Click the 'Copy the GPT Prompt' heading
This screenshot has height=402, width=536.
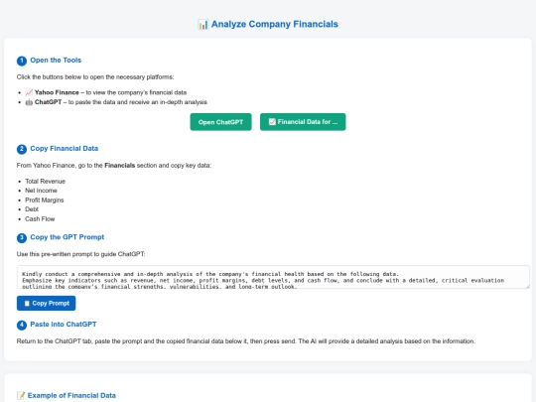point(67,237)
